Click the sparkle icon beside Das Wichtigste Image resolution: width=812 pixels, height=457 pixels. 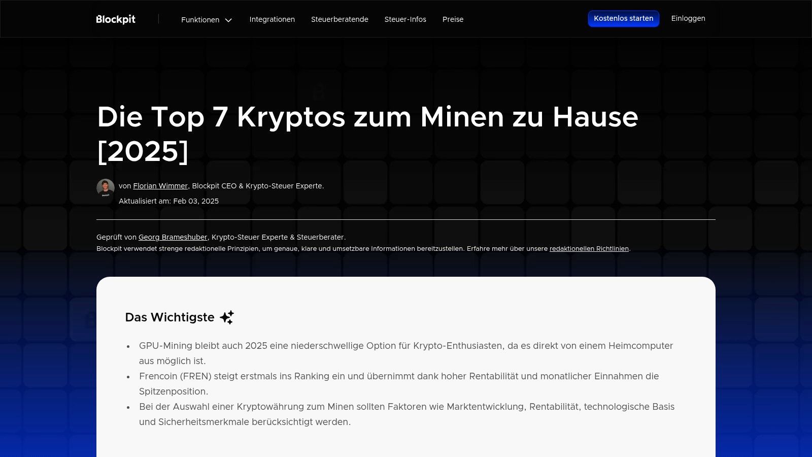[x=227, y=317]
